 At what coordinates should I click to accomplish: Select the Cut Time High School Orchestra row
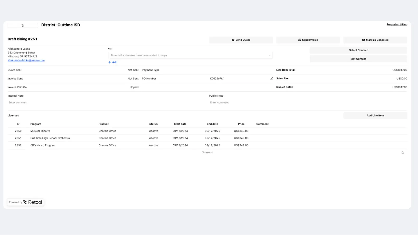click(207, 138)
